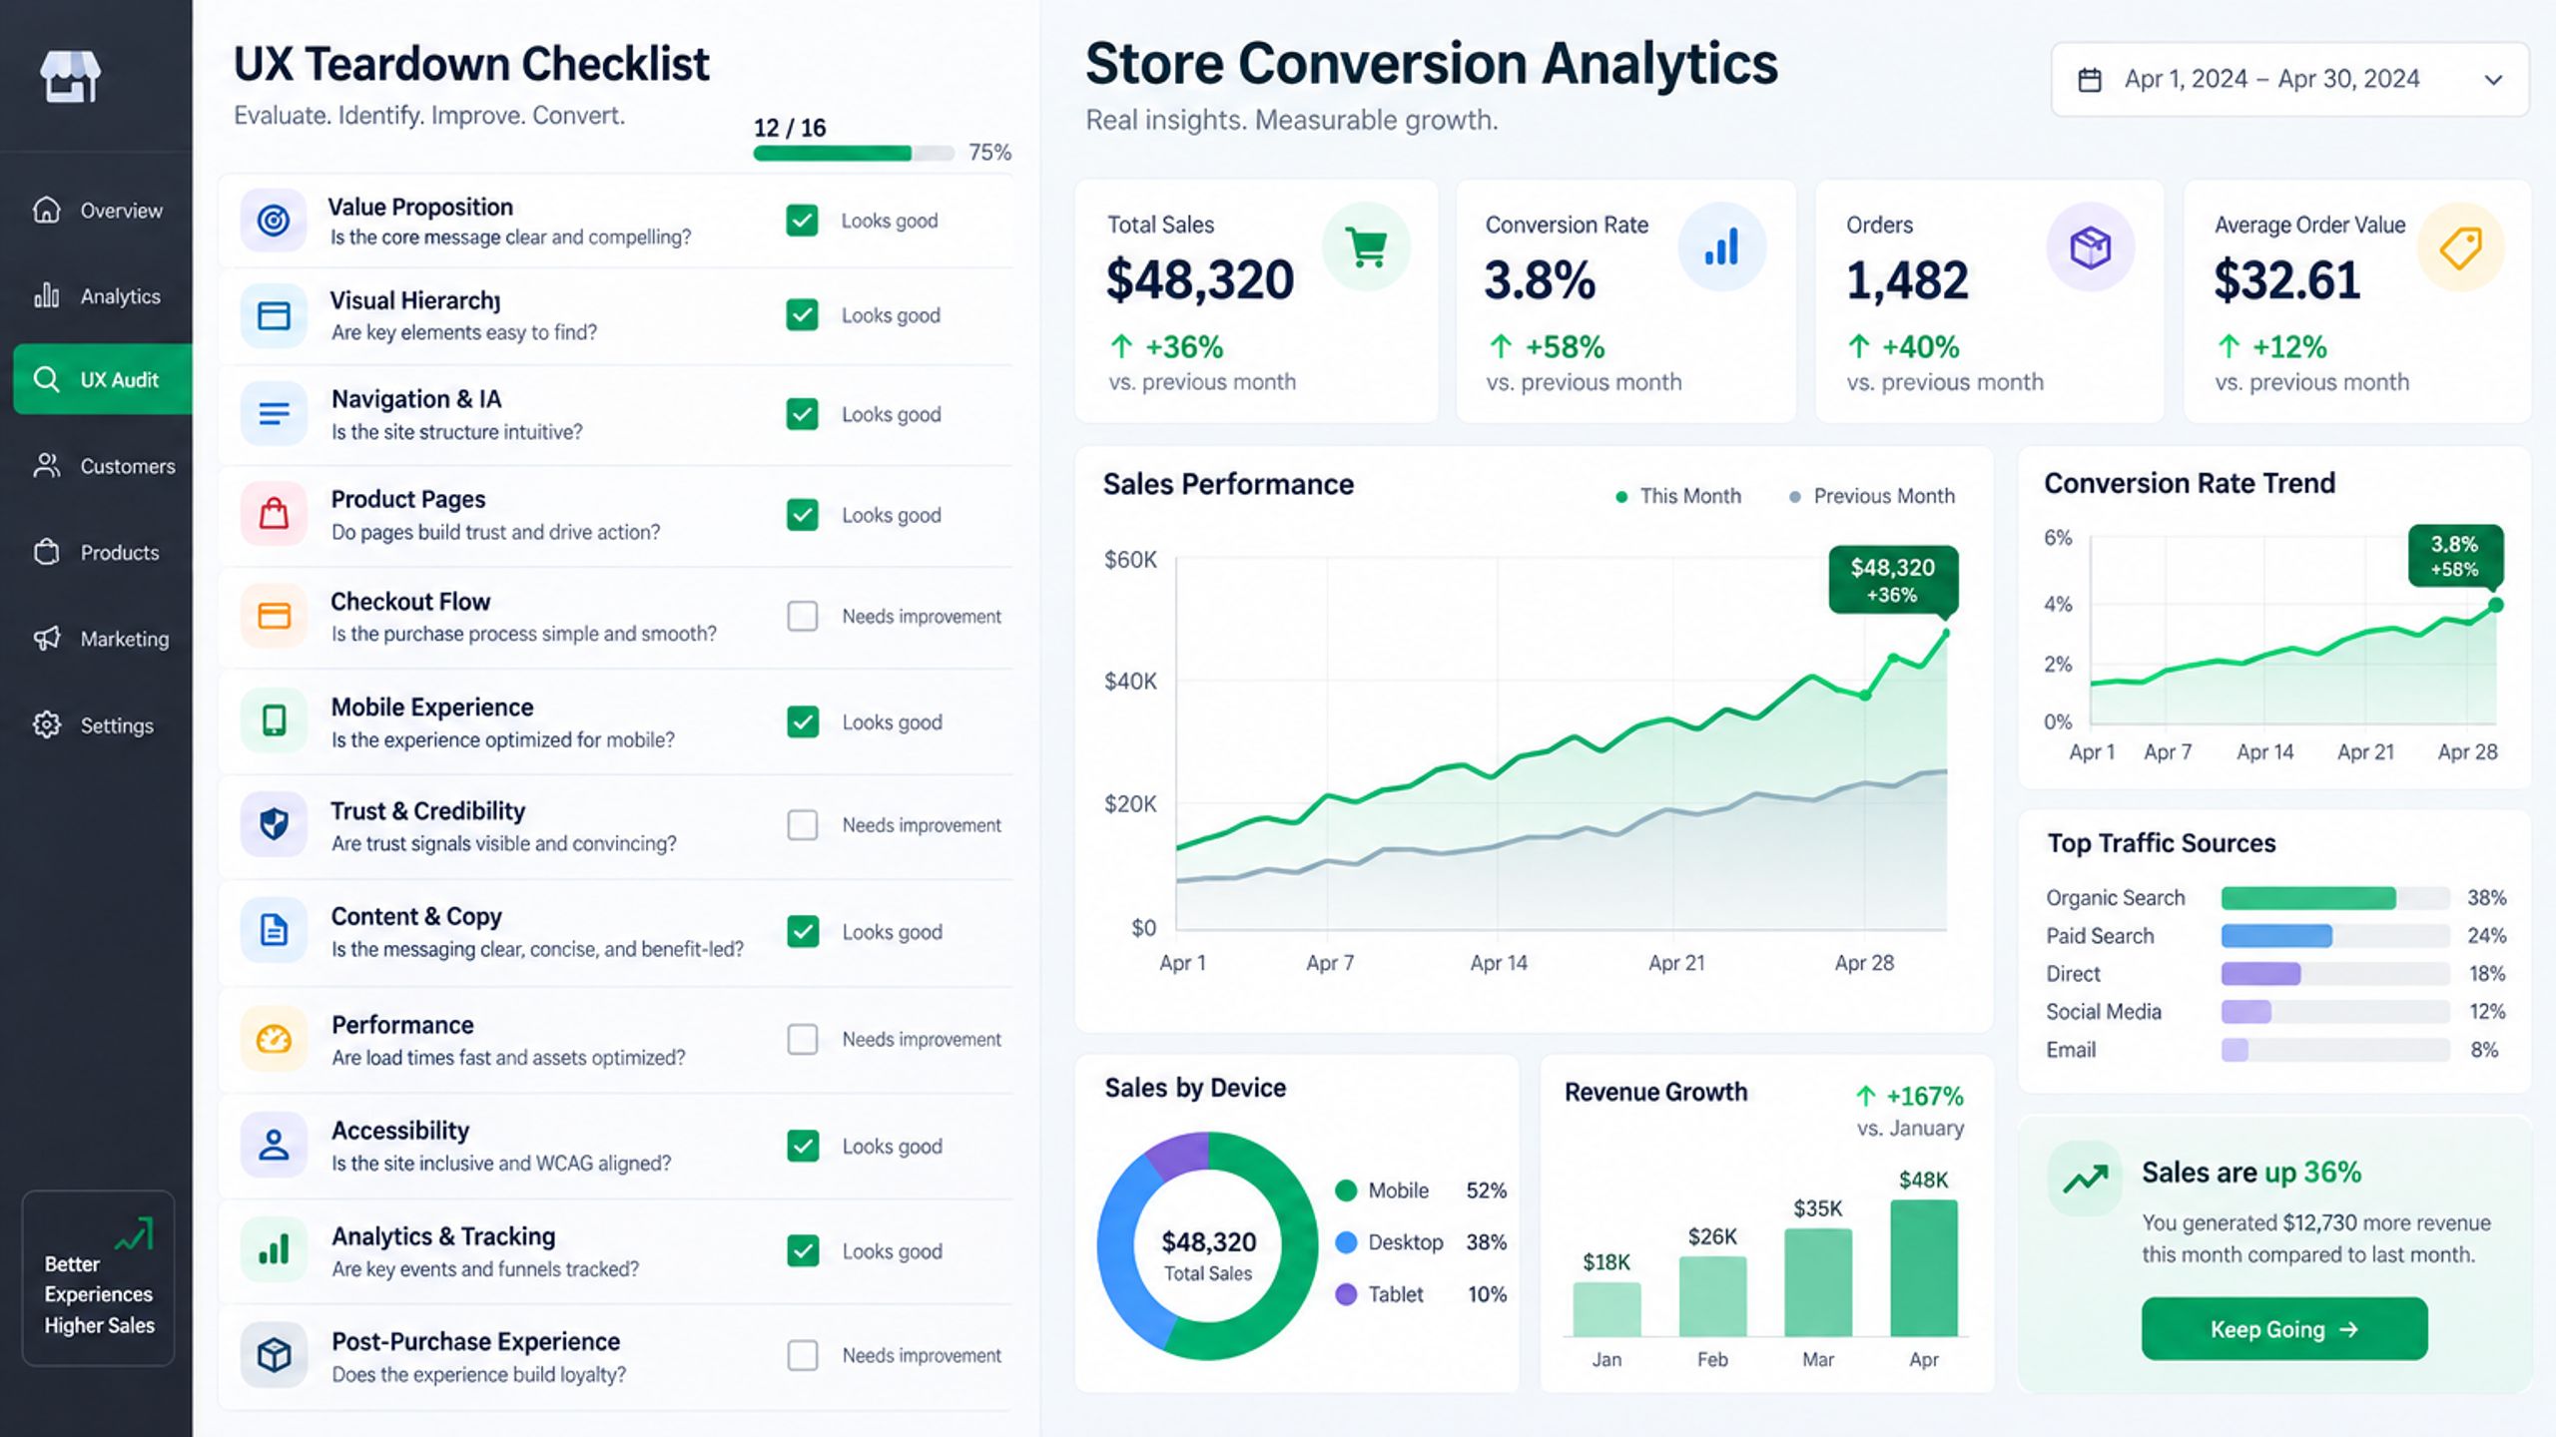Uncheck the Accessibility checkbox
Image resolution: width=2556 pixels, height=1437 pixels.
(x=802, y=1146)
